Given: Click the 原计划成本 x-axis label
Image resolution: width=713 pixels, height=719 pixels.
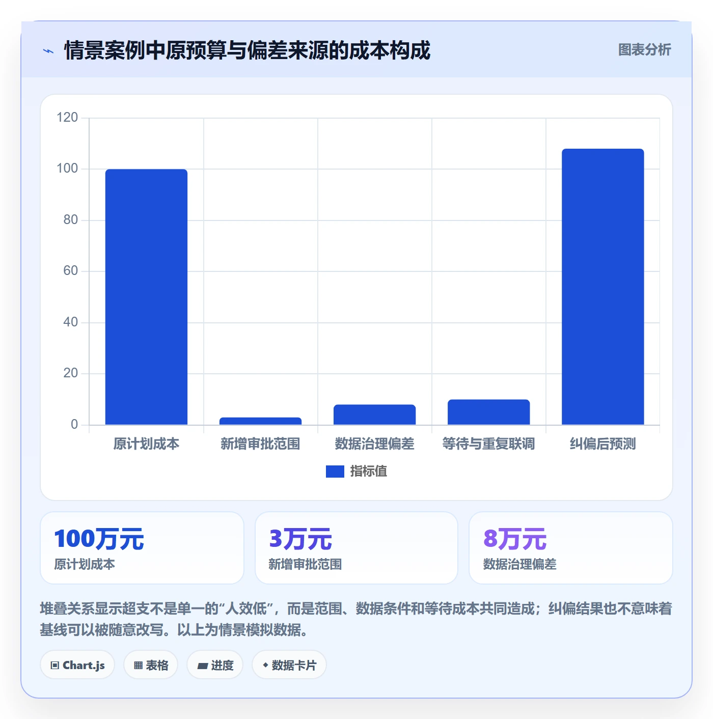Looking at the screenshot, I should 146,444.
